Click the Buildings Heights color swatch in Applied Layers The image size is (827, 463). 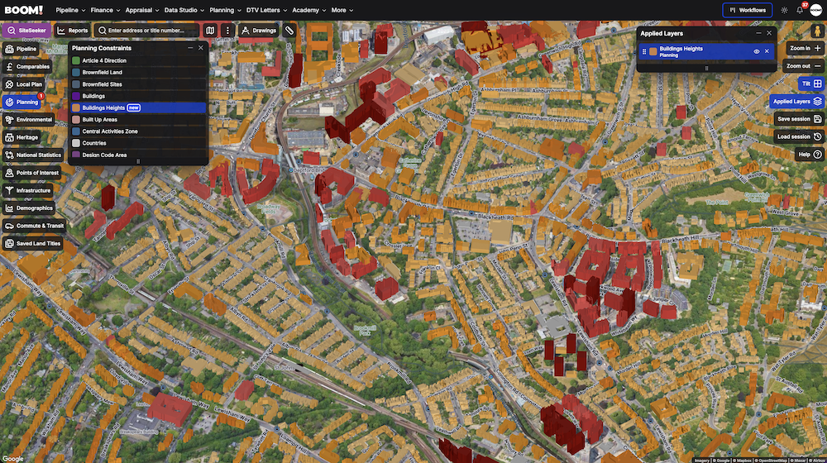click(x=653, y=52)
